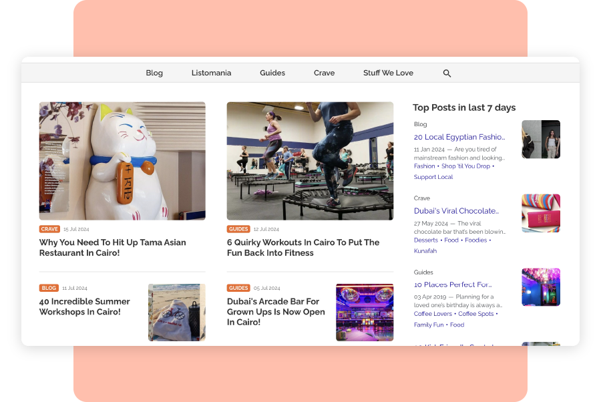This screenshot has height=402, width=601.
Task: Click the '11 Jul 2024' date text
Action: coord(75,288)
